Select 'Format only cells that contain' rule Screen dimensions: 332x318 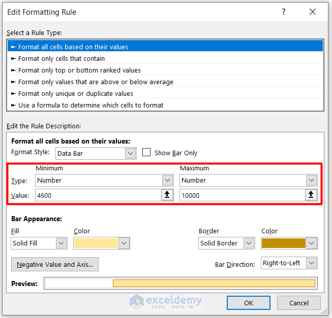tap(62, 58)
